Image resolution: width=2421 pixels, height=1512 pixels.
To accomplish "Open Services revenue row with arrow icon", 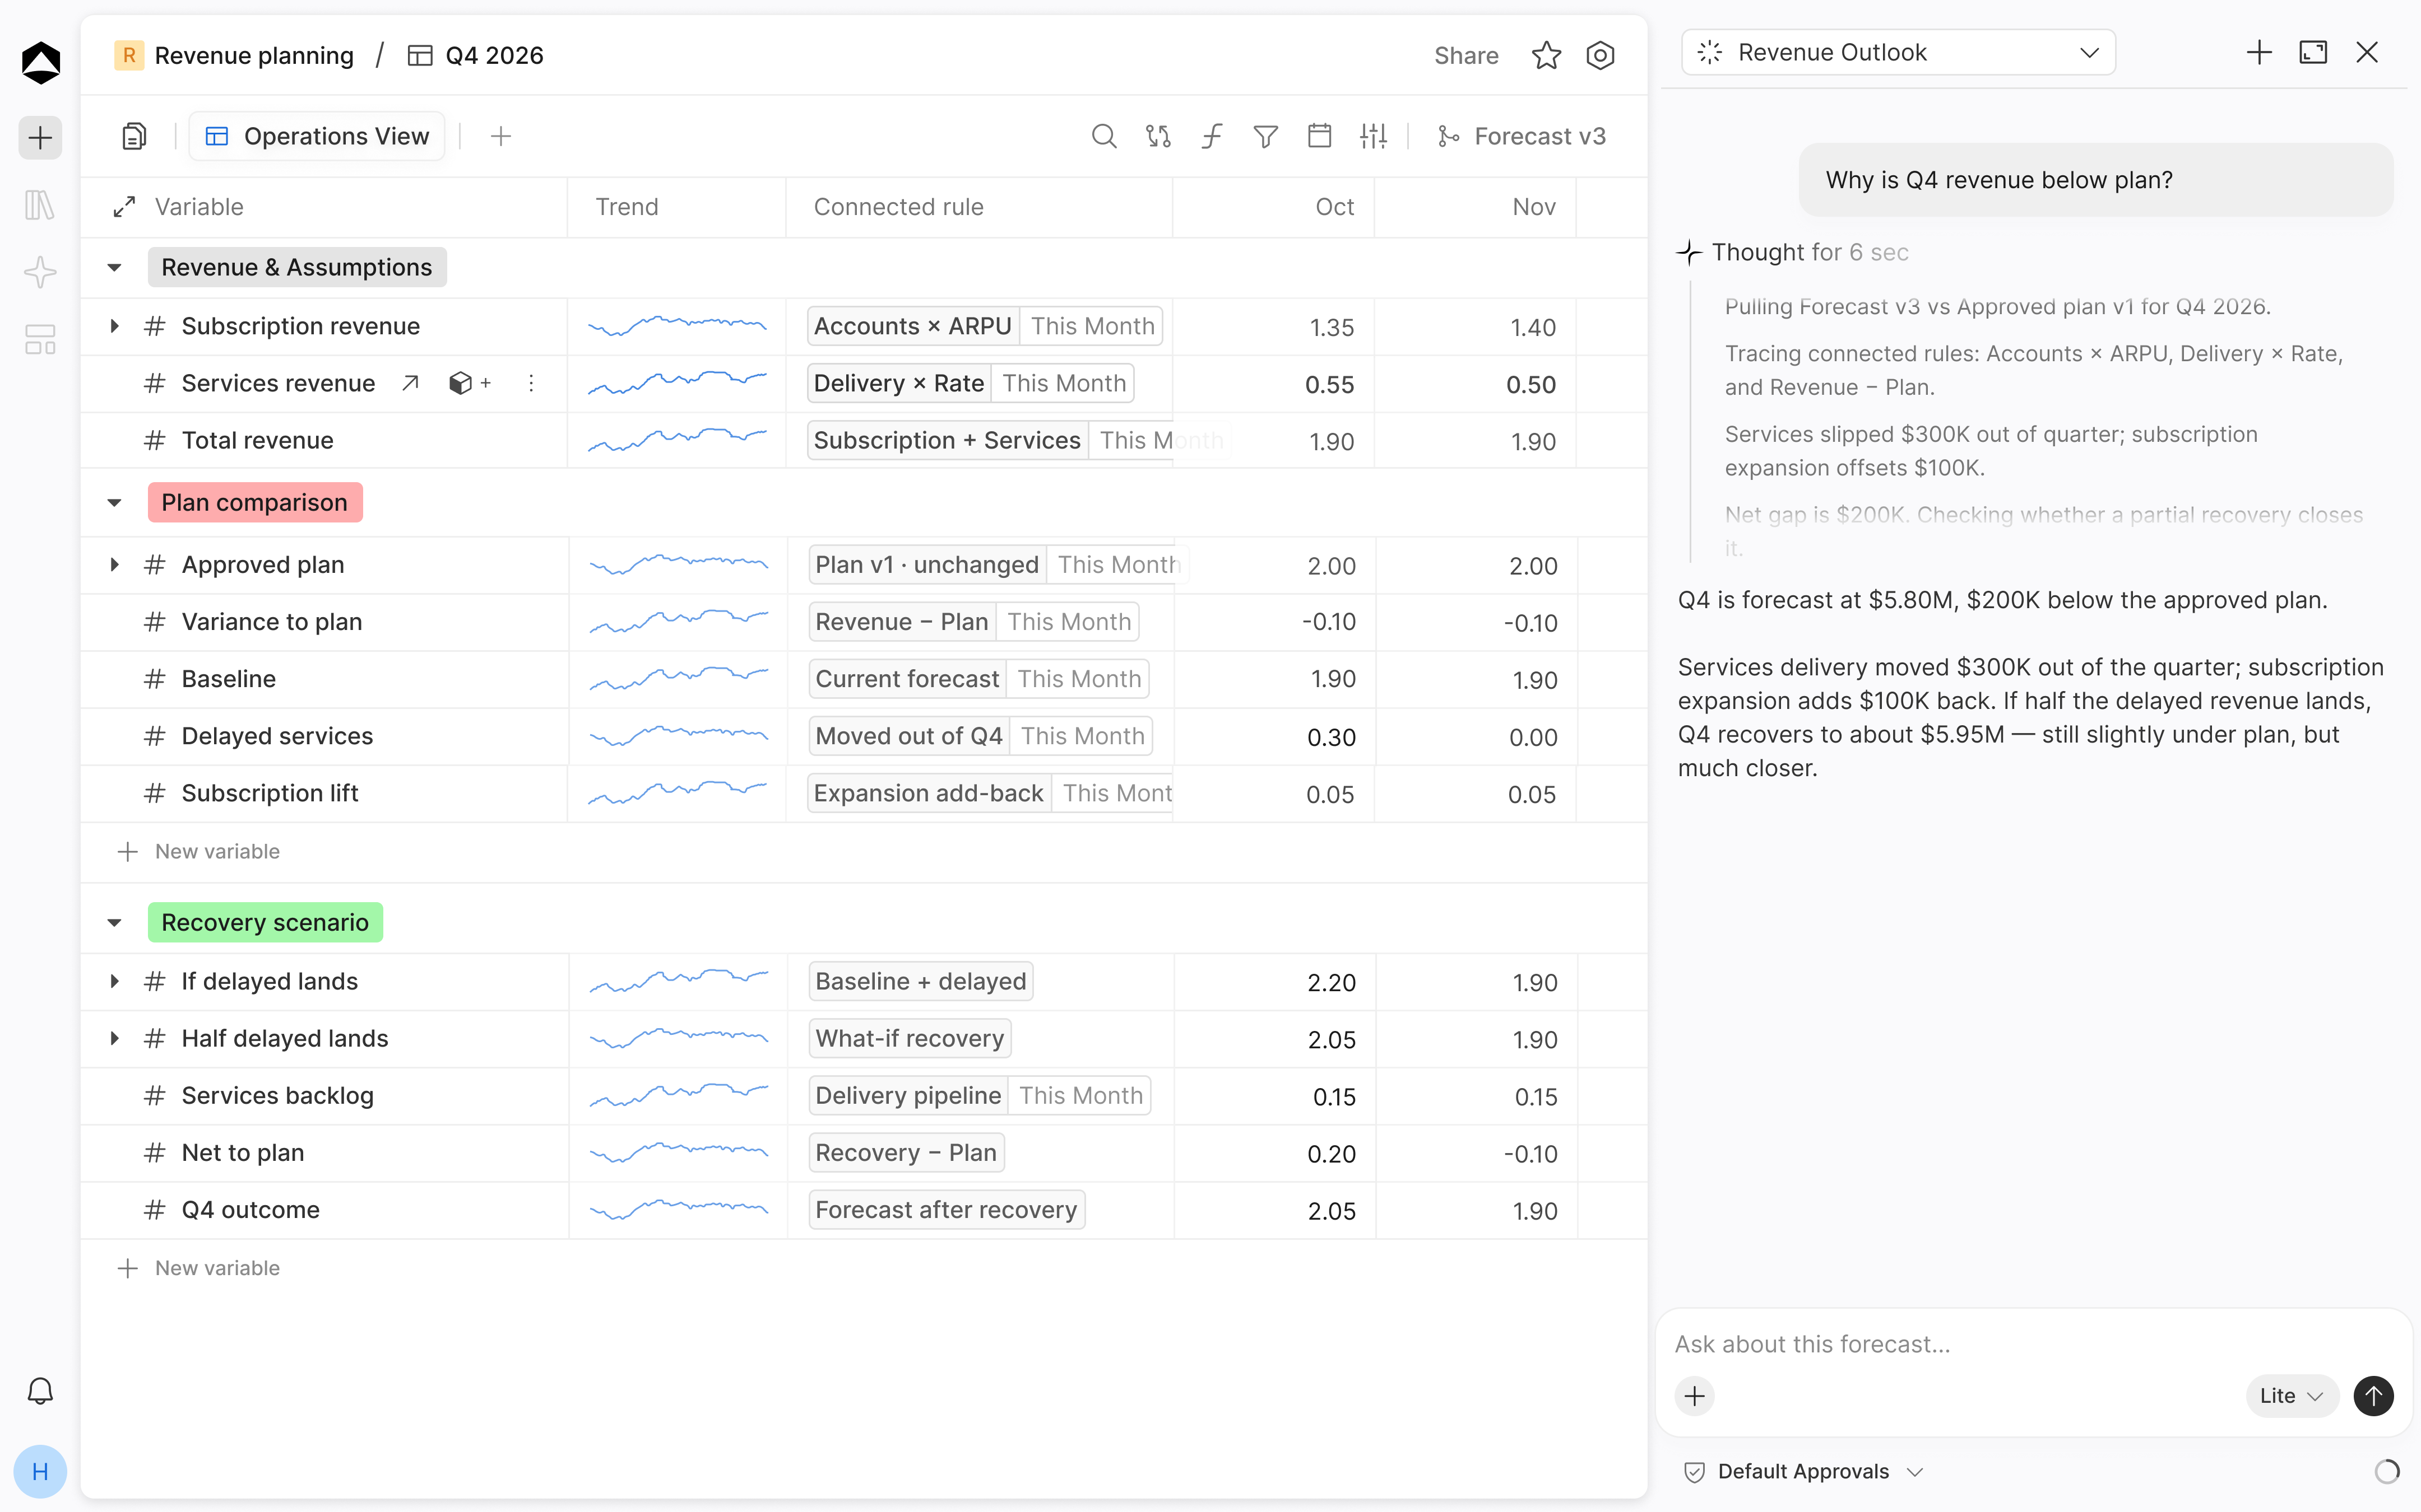I will (410, 383).
